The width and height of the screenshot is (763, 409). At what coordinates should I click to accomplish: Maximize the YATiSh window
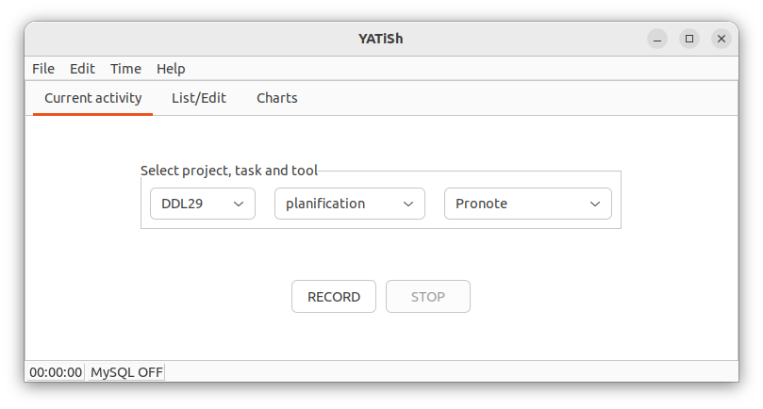[x=689, y=39]
